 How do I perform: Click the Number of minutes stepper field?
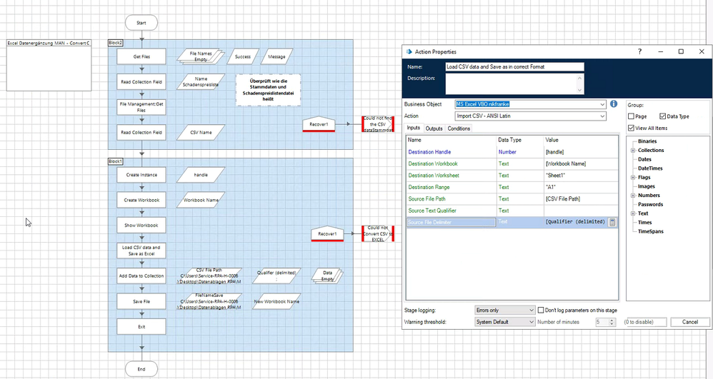click(x=605, y=322)
